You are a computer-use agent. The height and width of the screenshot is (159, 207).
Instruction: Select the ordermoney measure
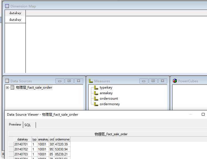[110, 104]
